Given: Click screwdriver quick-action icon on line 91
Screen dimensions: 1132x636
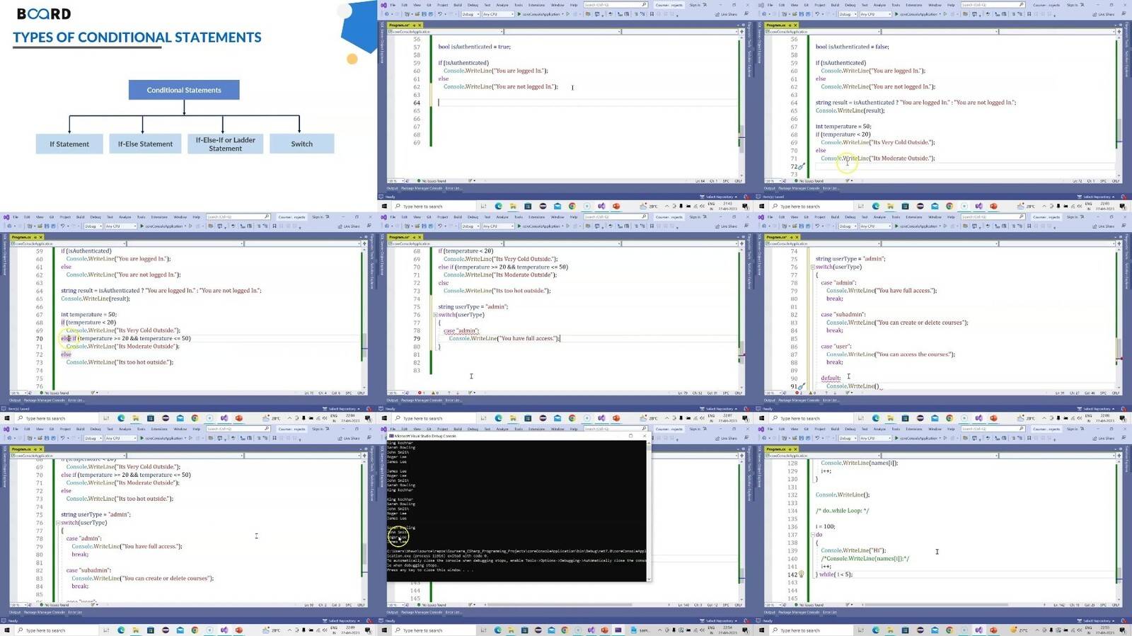Looking at the screenshot, I should [801, 386].
